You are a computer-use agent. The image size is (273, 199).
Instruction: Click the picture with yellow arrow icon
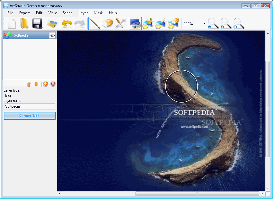(148, 23)
